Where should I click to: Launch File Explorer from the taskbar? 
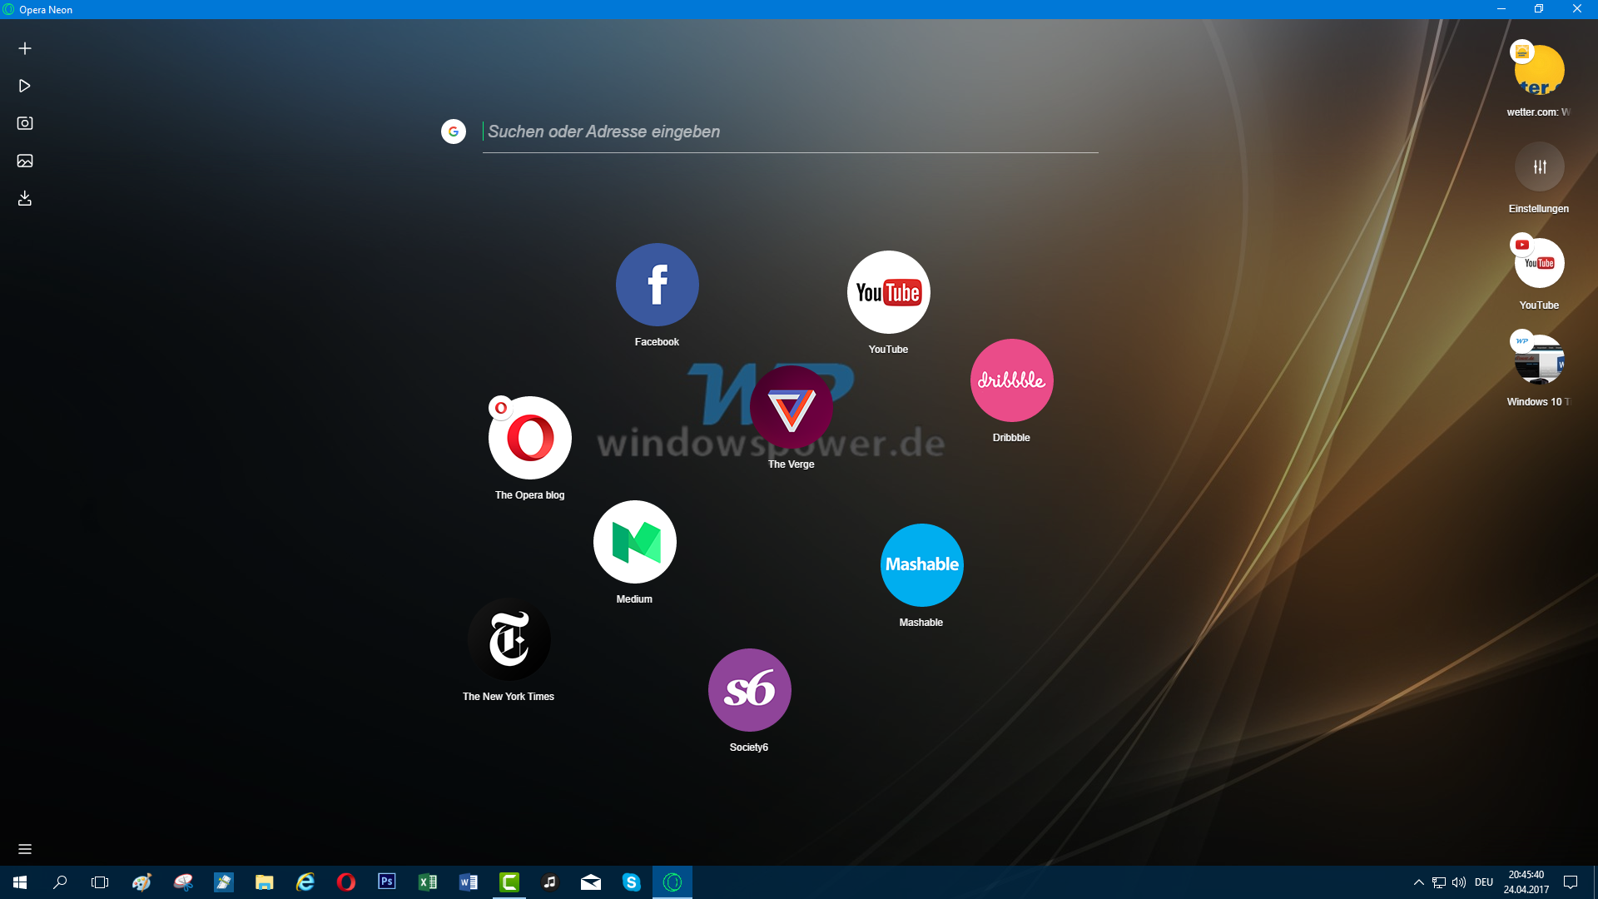tap(265, 882)
